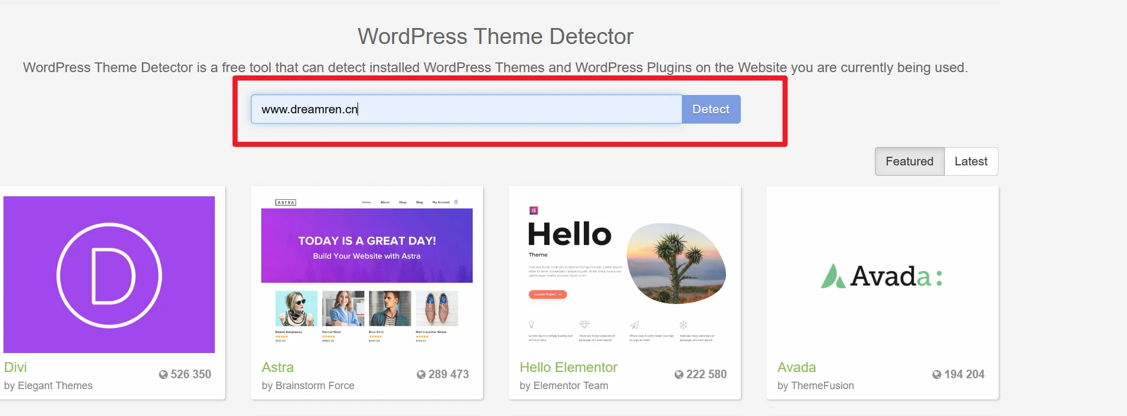Open the Hello Elementor title link
This screenshot has height=416, width=1127.
(568, 367)
